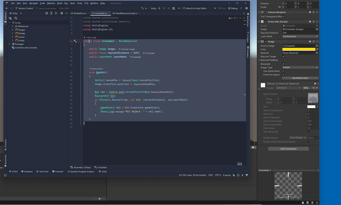Open the Layer Mask dropdown
The height and width of the screenshot is (205, 341).
pos(300,36)
